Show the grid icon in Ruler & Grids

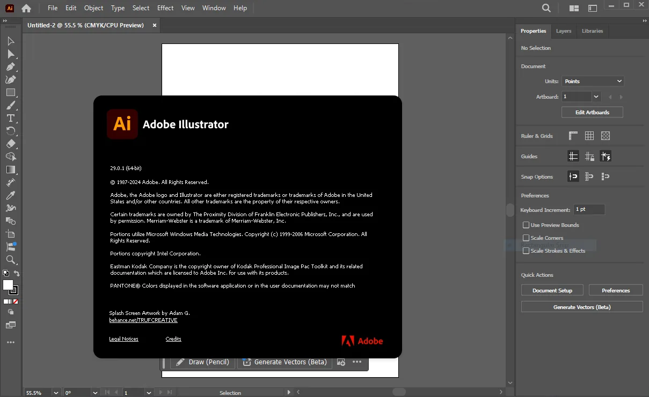[x=589, y=136]
